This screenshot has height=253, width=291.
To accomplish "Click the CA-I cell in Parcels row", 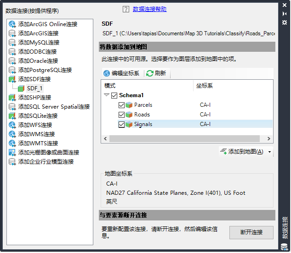I will (205, 105).
